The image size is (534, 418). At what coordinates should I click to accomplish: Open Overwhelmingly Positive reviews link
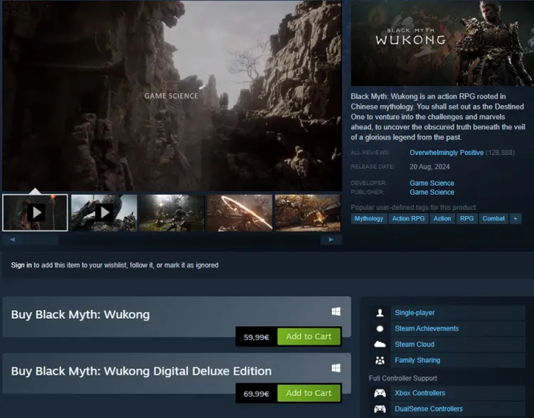(446, 152)
